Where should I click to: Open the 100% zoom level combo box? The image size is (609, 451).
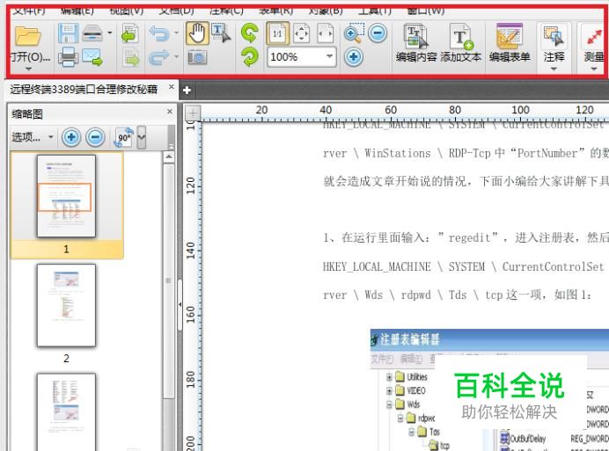[301, 57]
